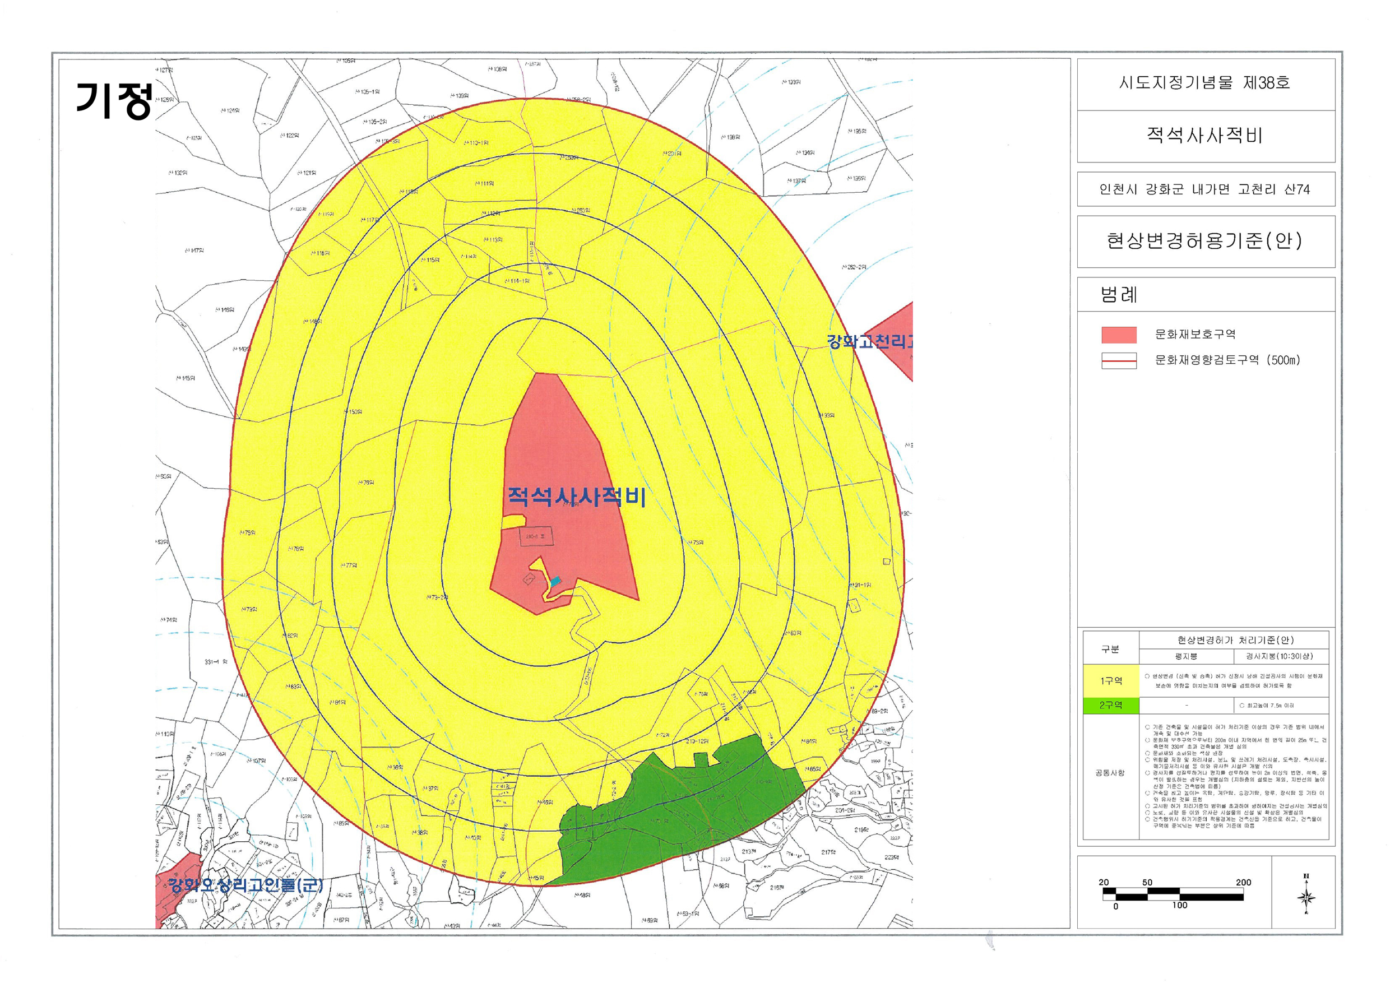Click the 경사지붕(10:3이상) column header
This screenshot has width=1390, height=983.
1279,656
